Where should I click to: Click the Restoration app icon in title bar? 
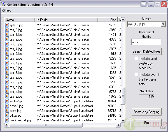pyautogui.click(x=4, y=5)
